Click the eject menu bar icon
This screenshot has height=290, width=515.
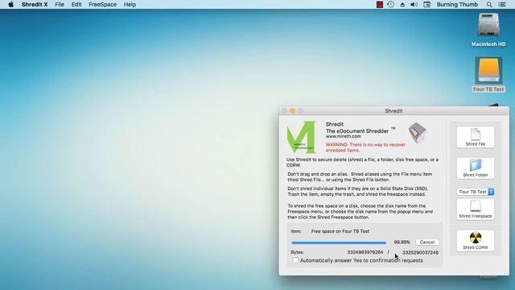tap(402, 5)
